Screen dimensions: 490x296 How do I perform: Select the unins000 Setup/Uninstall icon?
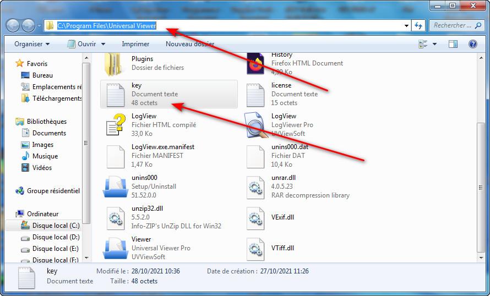pos(115,187)
